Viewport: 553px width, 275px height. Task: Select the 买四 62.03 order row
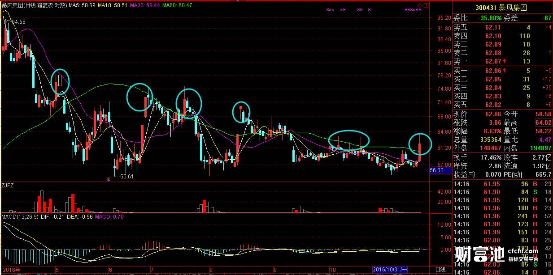(503, 96)
